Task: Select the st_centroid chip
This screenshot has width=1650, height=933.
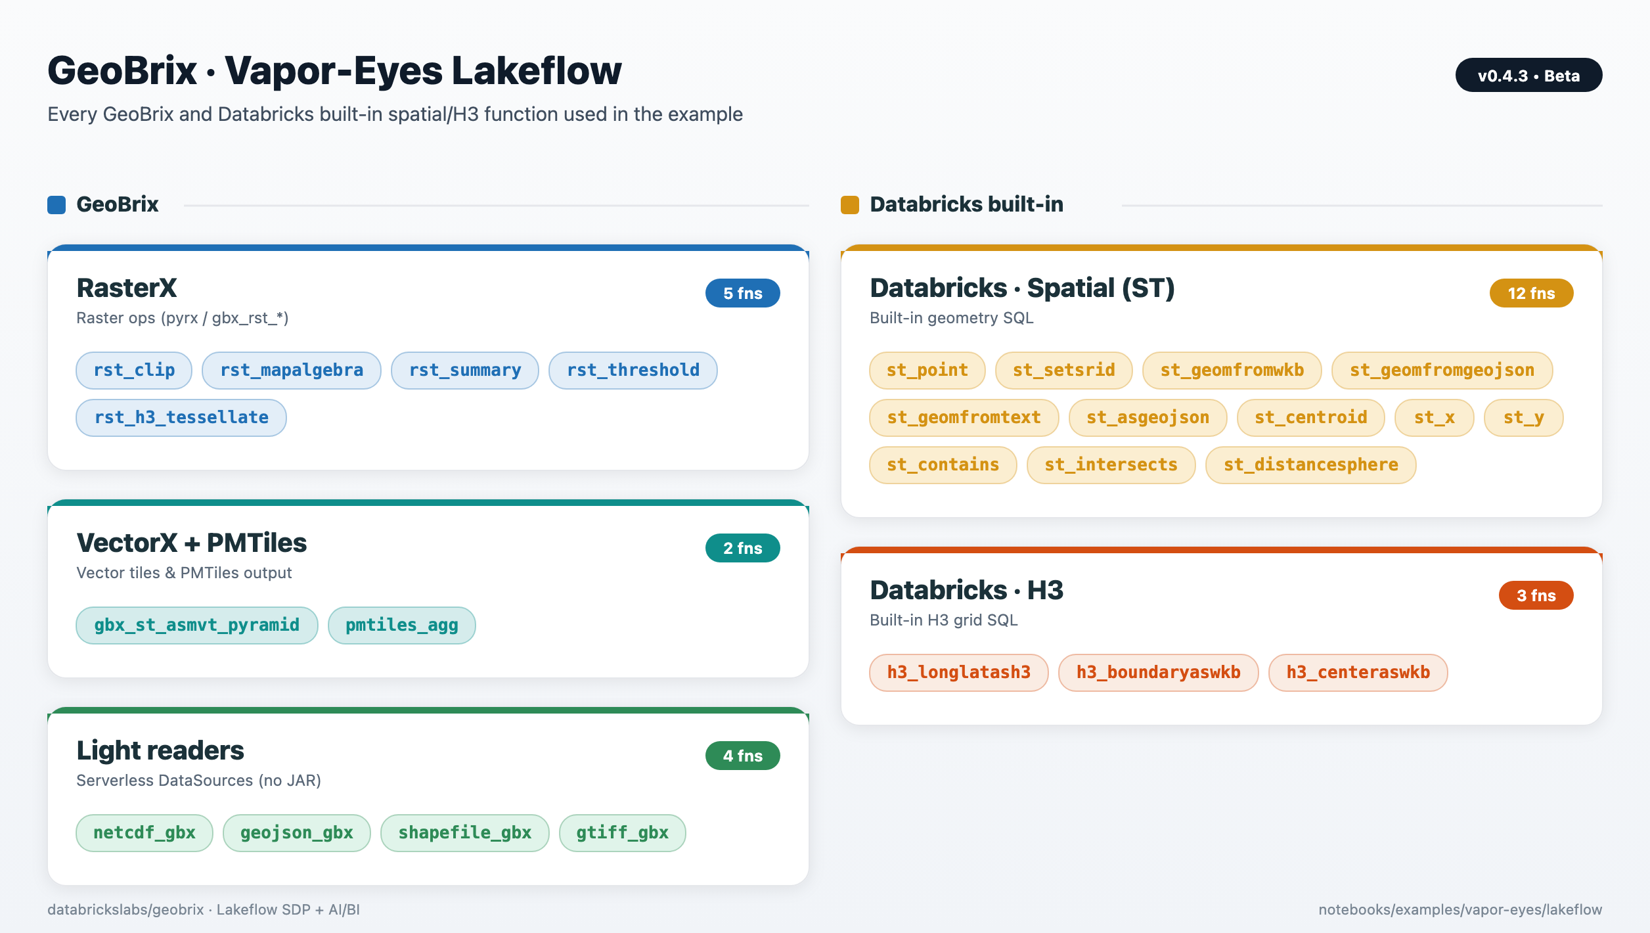Action: pos(1311,418)
